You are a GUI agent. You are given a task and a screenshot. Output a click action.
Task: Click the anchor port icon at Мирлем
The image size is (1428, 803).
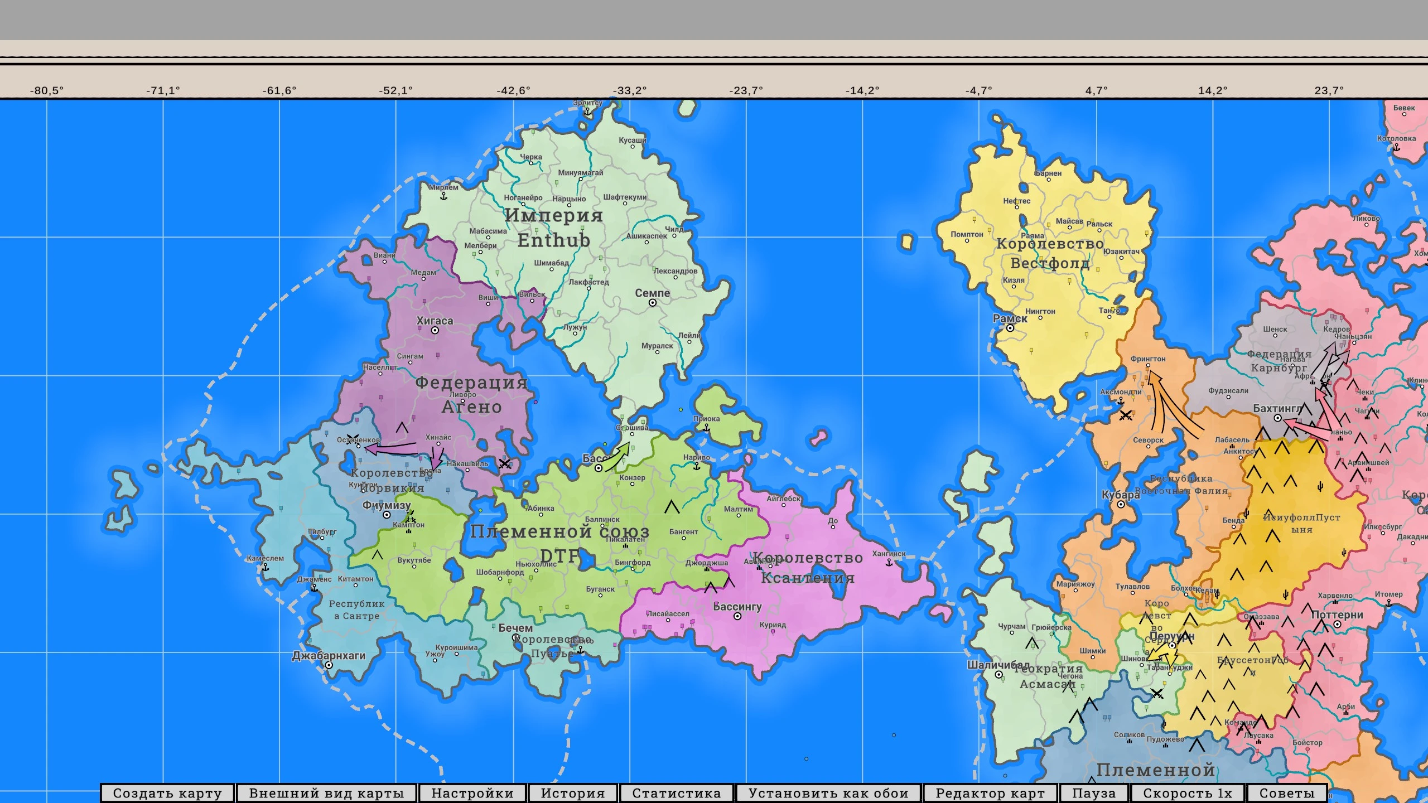pos(443,196)
